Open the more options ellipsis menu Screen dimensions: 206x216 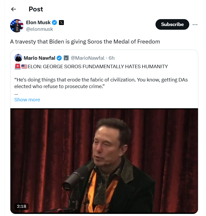[x=195, y=25]
